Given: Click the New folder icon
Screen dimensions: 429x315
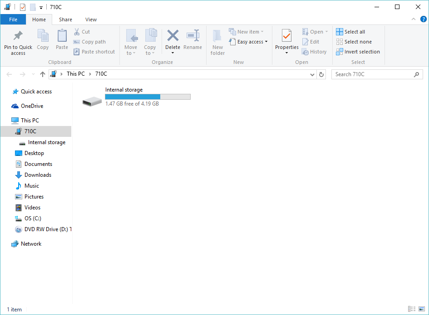Looking at the screenshot, I should tap(217, 36).
